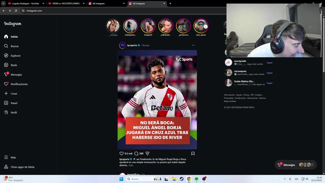Go forward in browser

click(10, 11)
